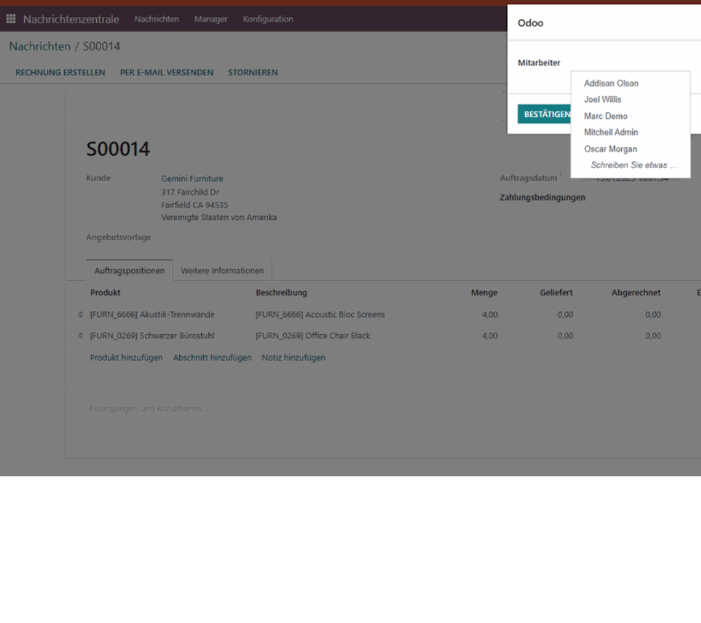Switch to the Weitere Informationen tab

(222, 271)
